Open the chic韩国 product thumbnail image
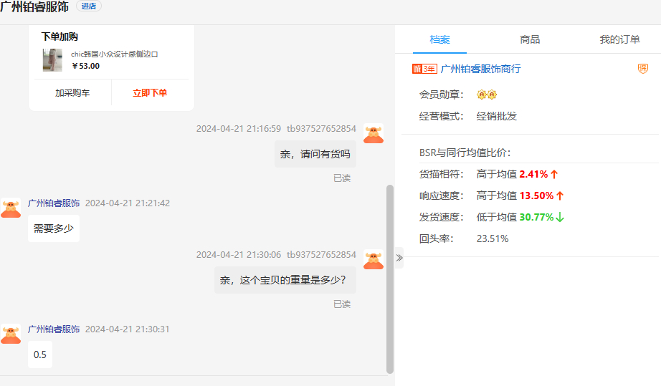This screenshot has width=661, height=386. [x=52, y=60]
